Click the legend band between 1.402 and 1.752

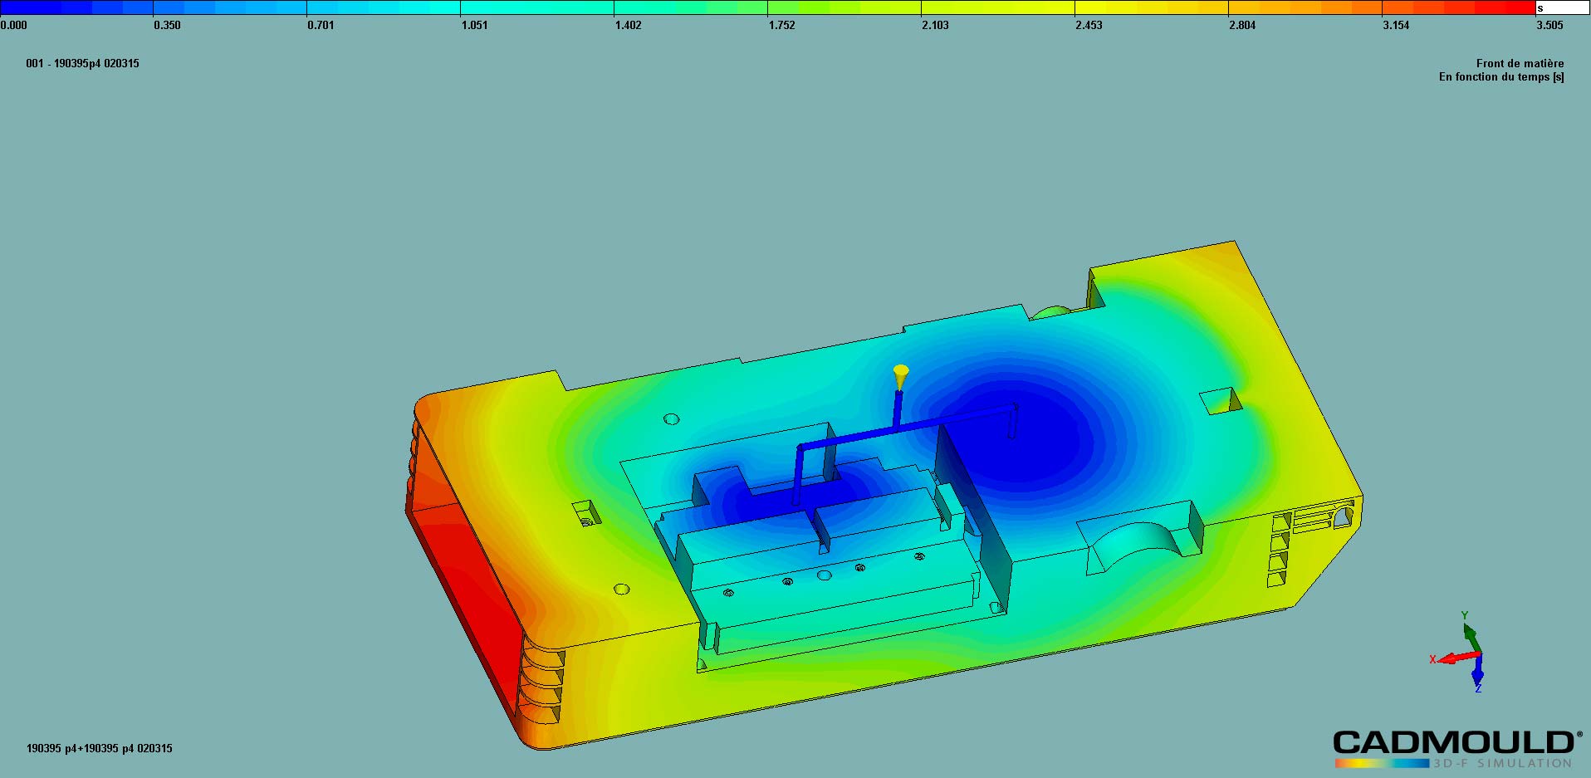691,7
